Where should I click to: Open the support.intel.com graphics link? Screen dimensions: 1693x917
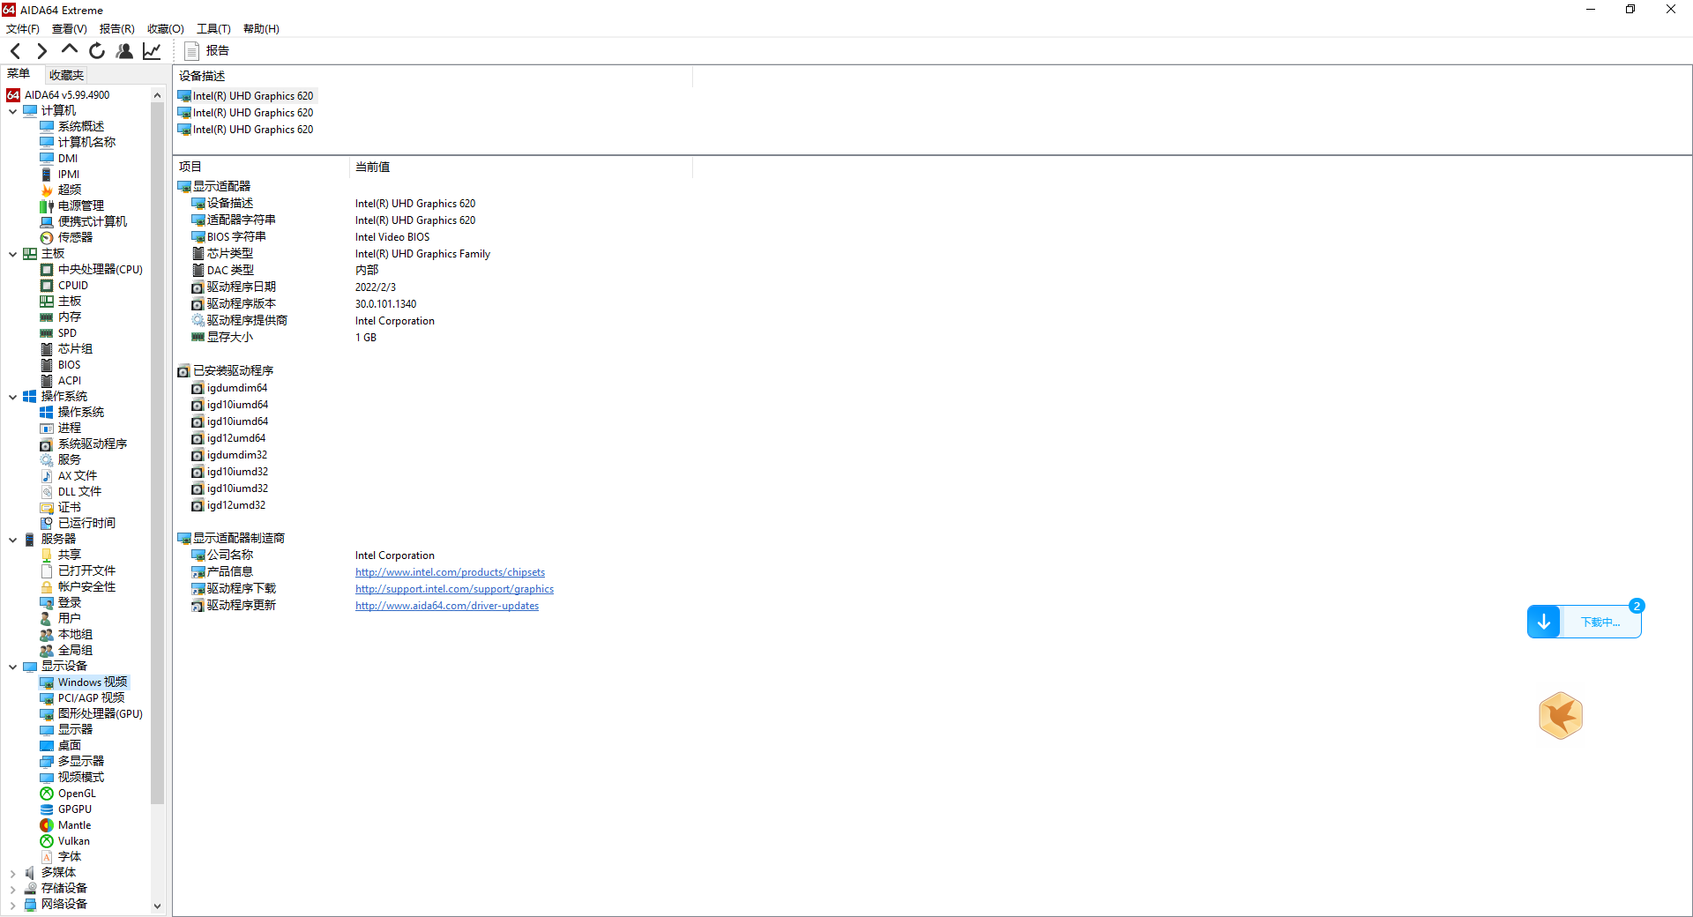point(454,589)
